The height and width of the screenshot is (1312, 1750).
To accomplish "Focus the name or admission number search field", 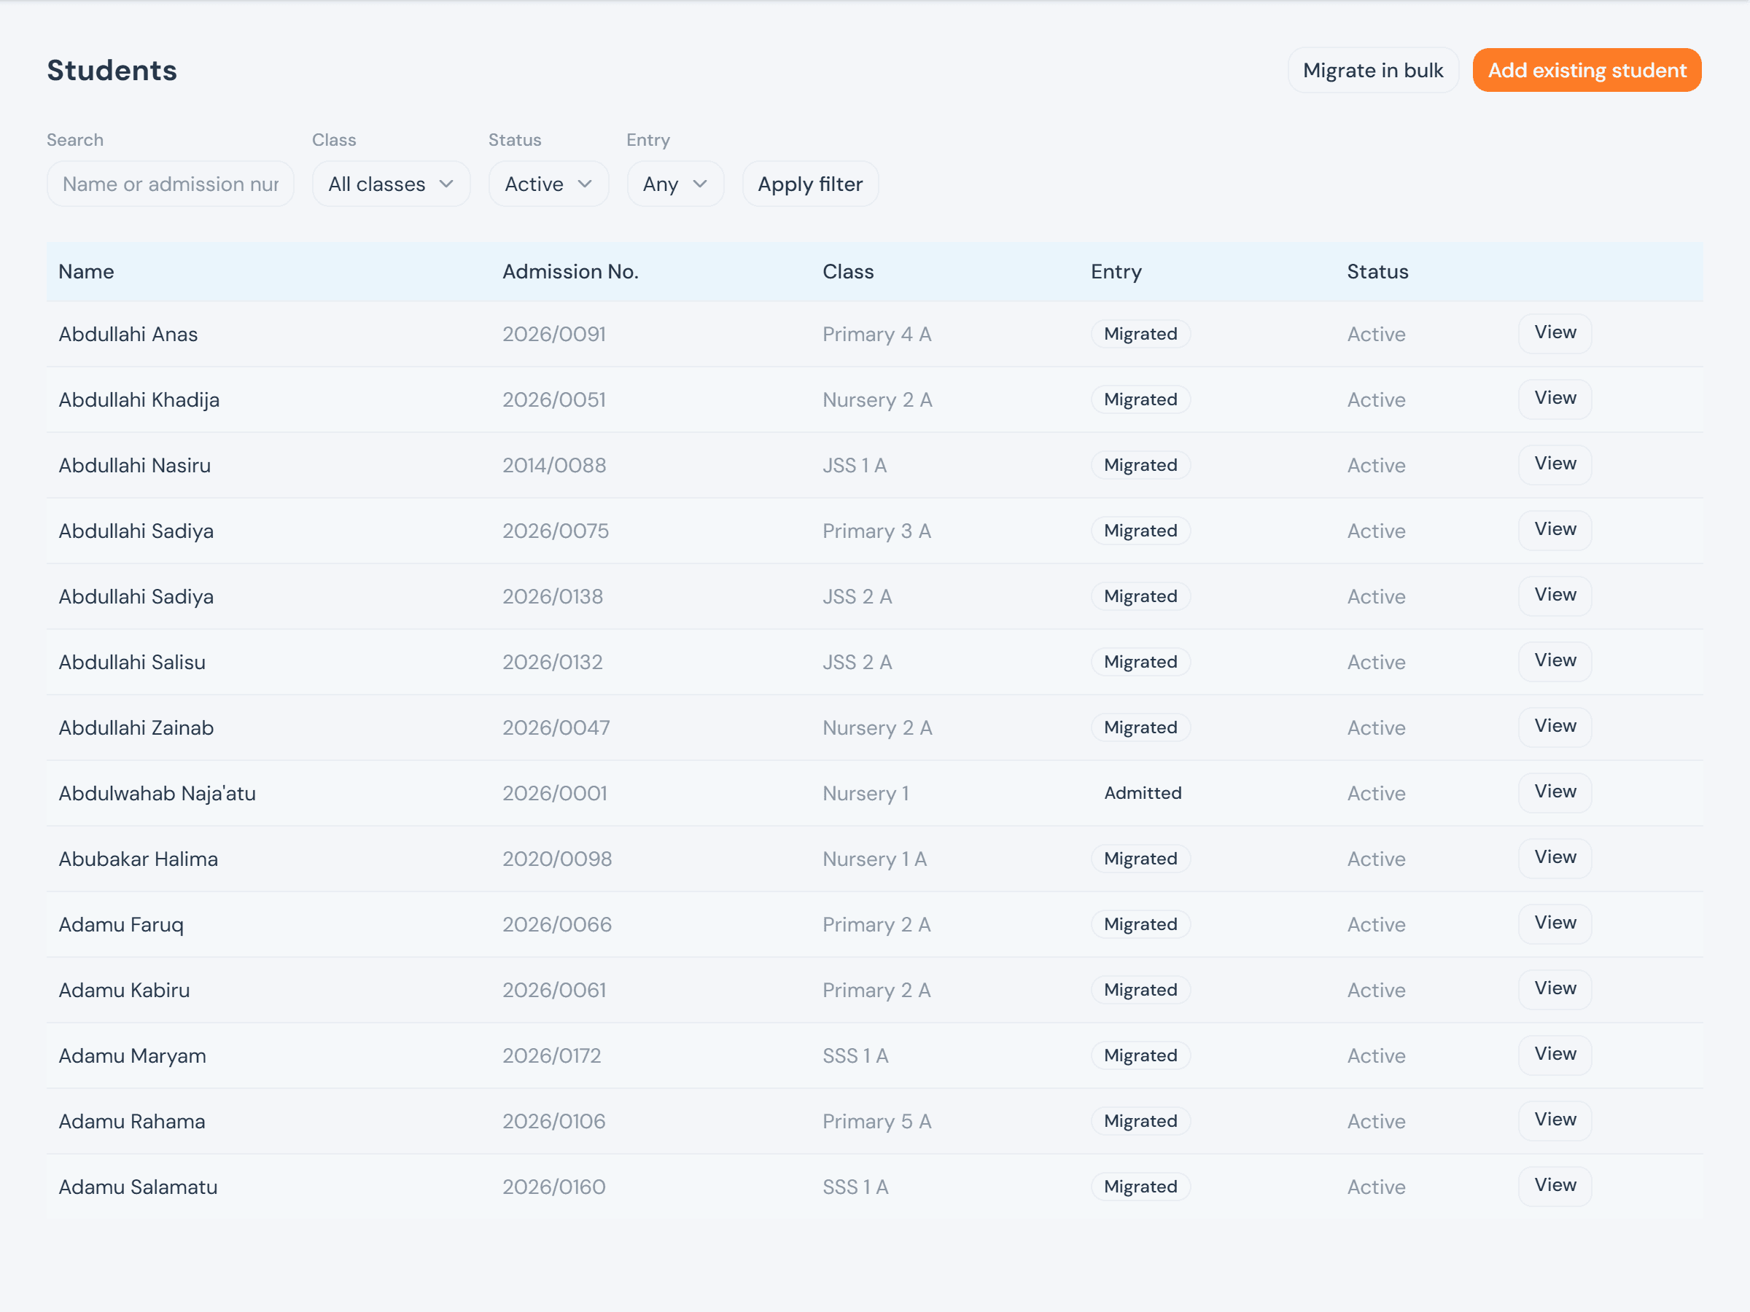I will click(x=170, y=184).
